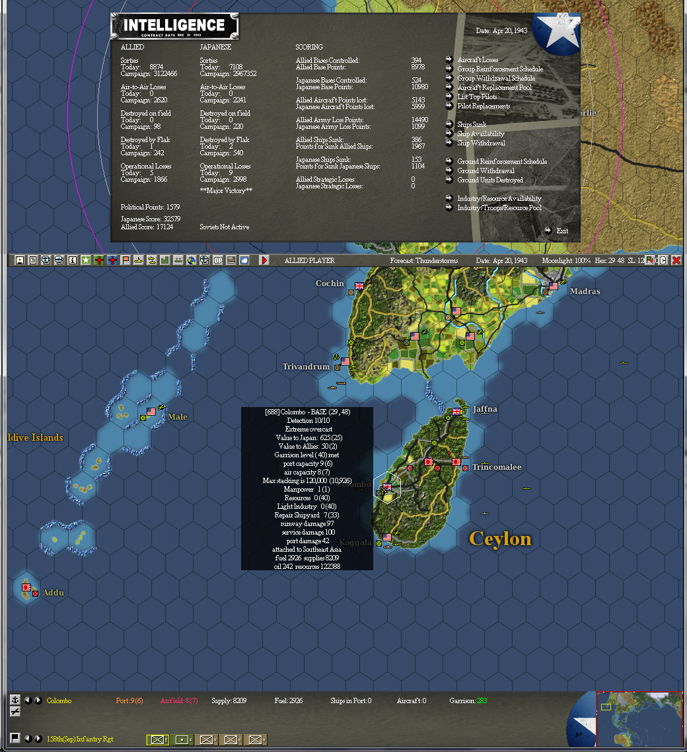Click the black flag unit icon bottom left
The height and width of the screenshot is (752, 687).
coord(15,737)
